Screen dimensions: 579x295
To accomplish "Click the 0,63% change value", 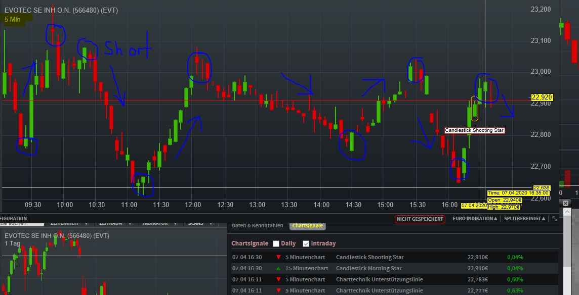I will click(515, 290).
